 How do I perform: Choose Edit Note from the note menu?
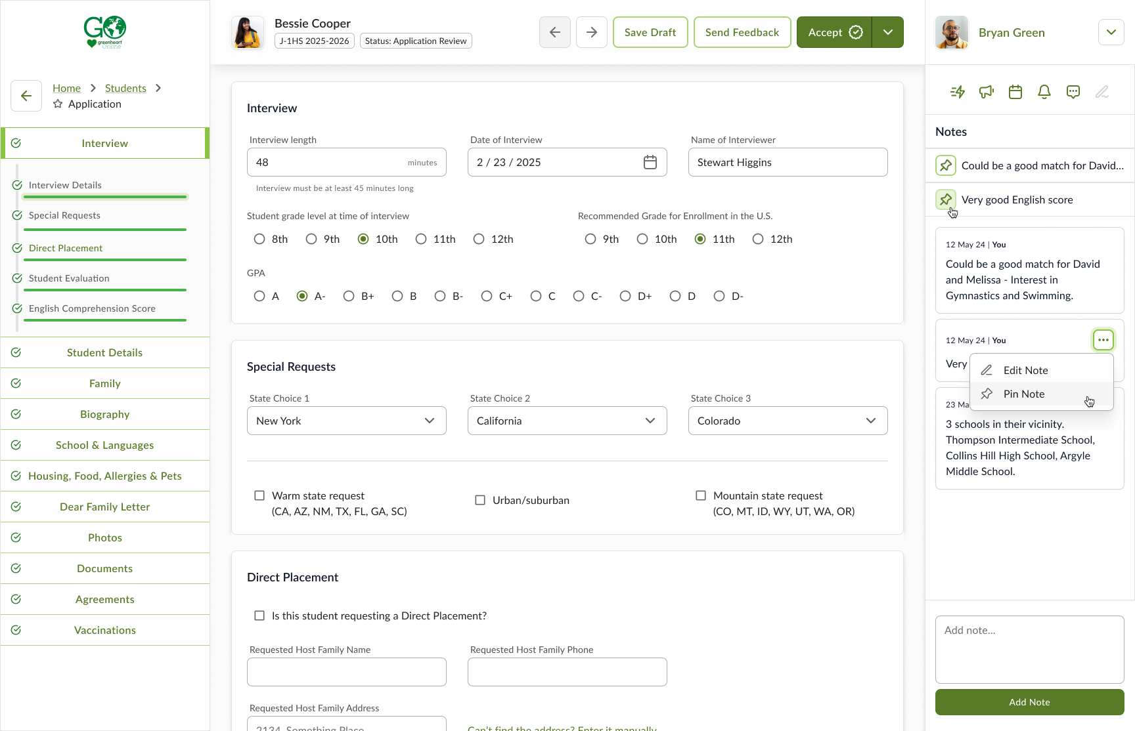pos(1042,370)
